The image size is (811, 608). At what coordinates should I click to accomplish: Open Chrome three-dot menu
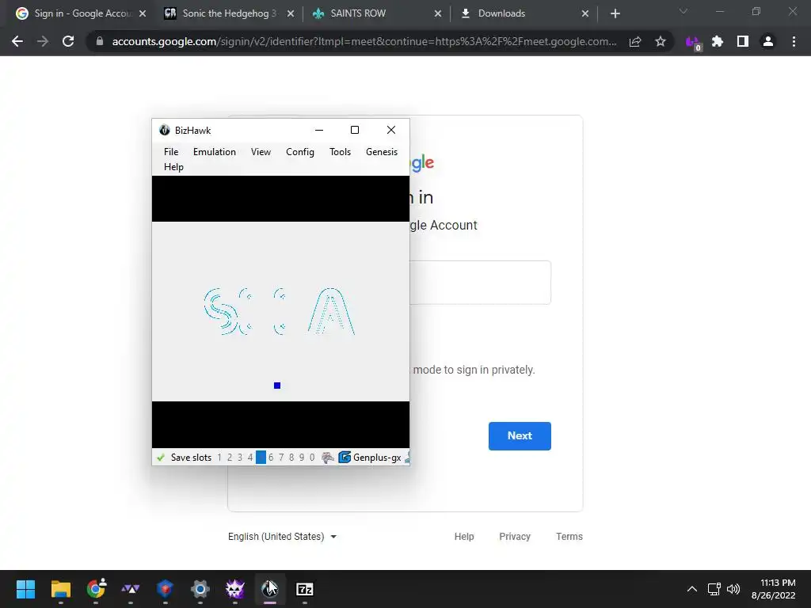794,41
